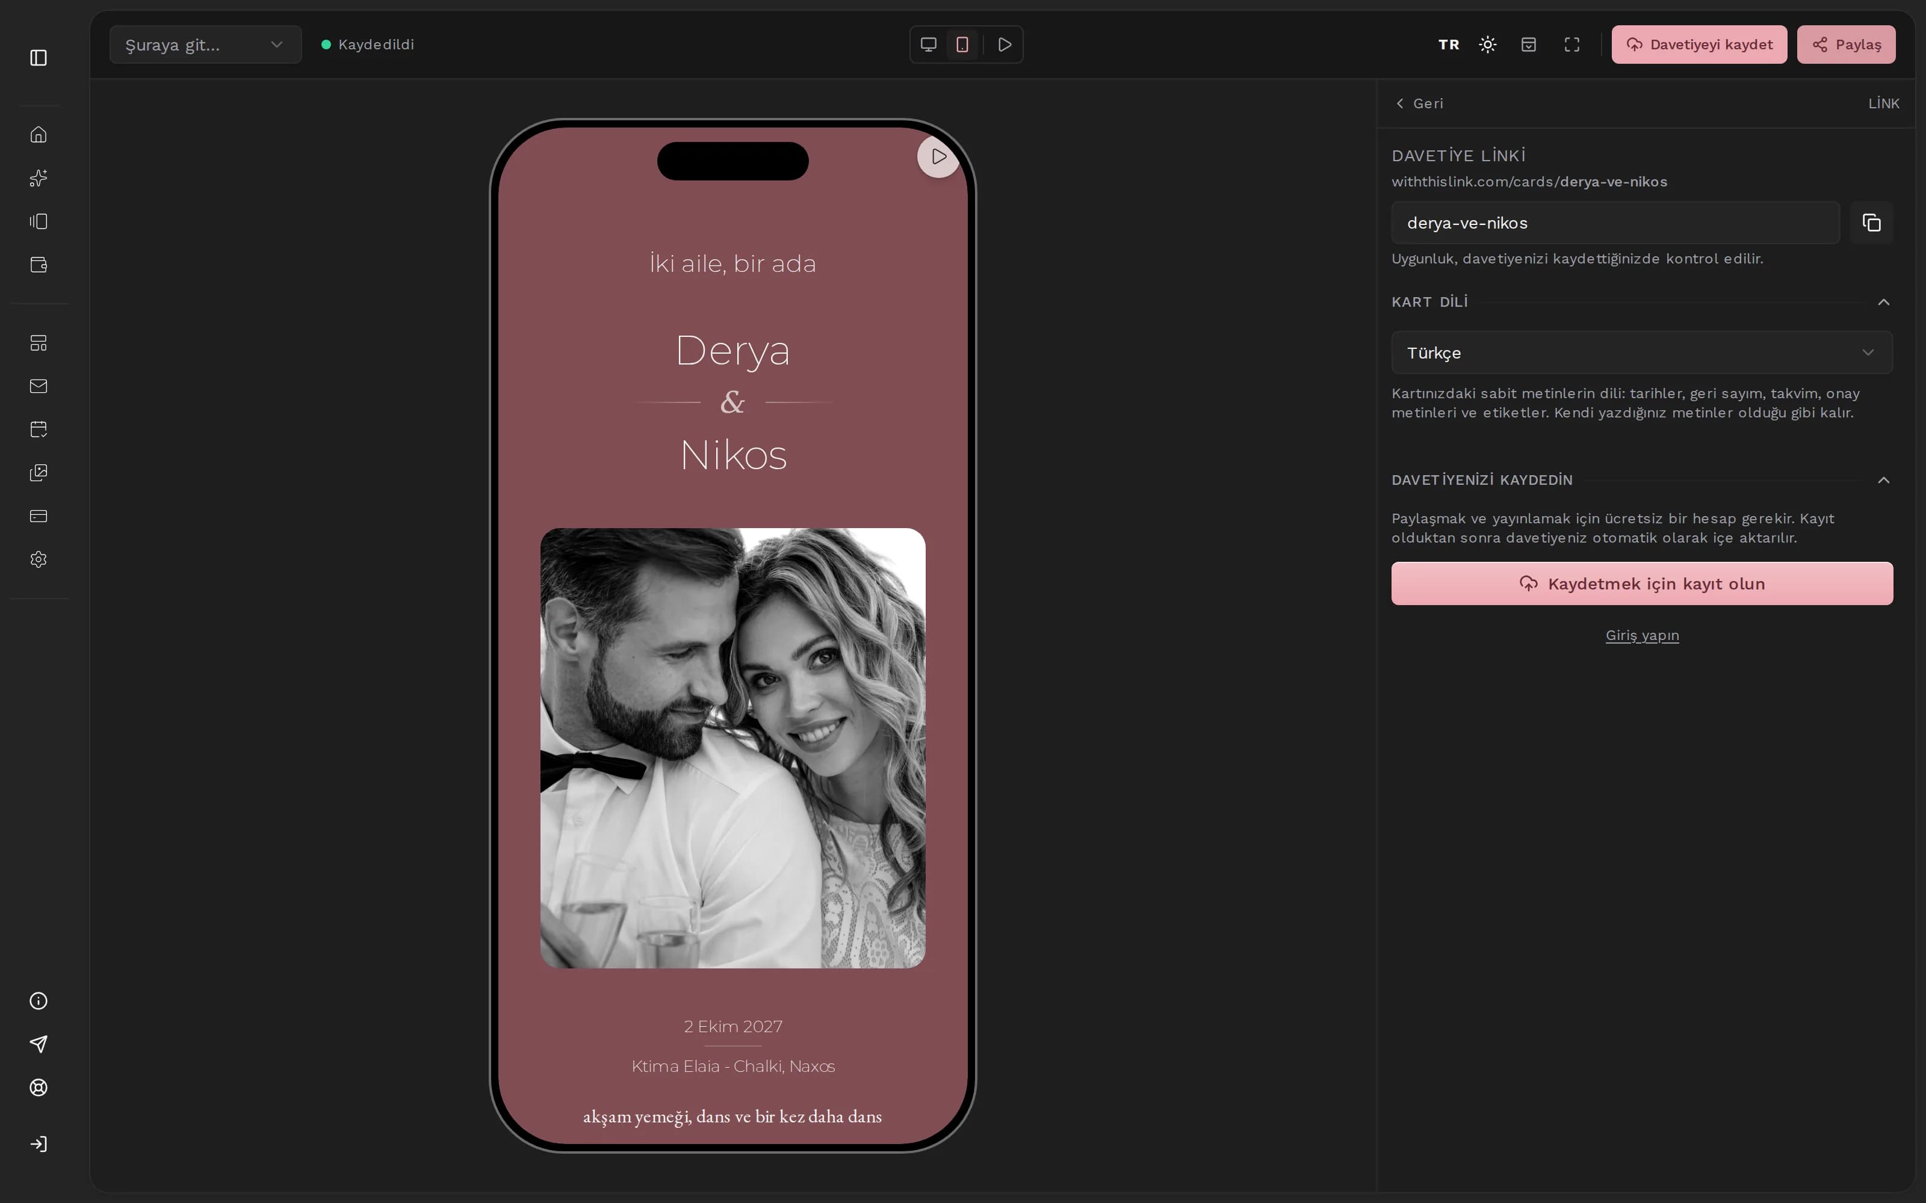Open the home icon in sidebar

(x=38, y=135)
